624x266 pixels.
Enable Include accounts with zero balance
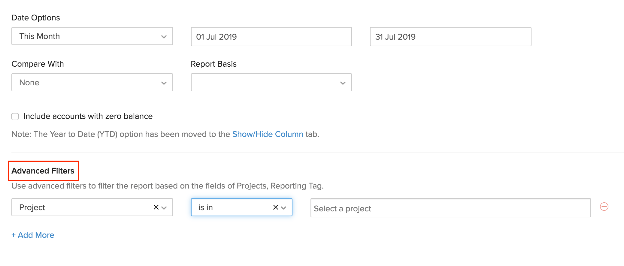click(x=15, y=116)
